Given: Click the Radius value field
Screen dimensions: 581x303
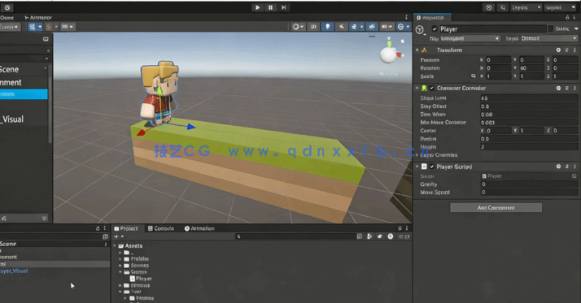Looking at the screenshot, I should coord(529,139).
